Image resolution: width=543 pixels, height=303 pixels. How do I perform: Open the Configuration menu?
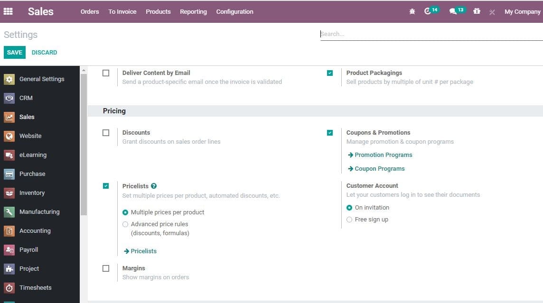[234, 11]
